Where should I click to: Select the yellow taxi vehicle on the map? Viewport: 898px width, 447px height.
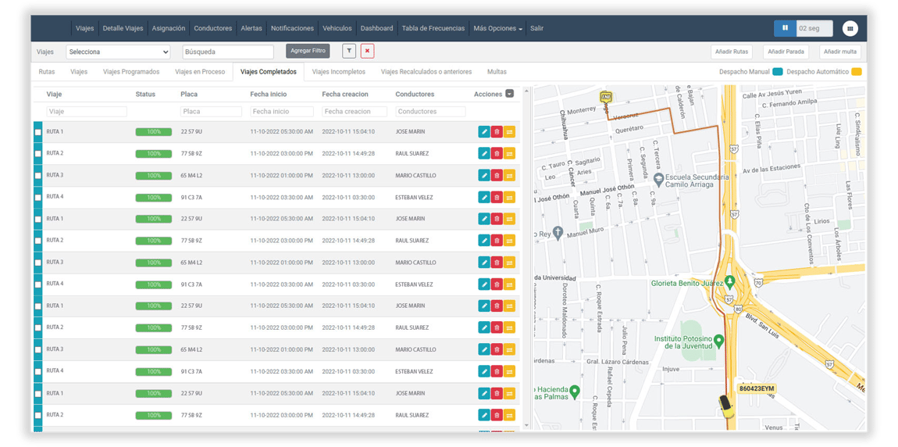[x=725, y=406]
